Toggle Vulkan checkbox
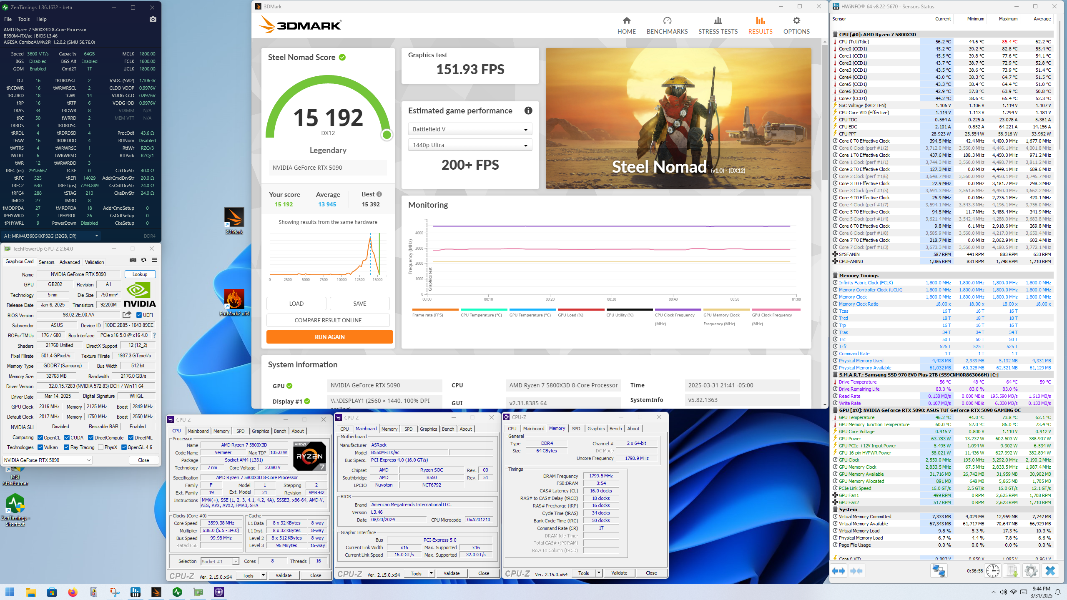 40,447
